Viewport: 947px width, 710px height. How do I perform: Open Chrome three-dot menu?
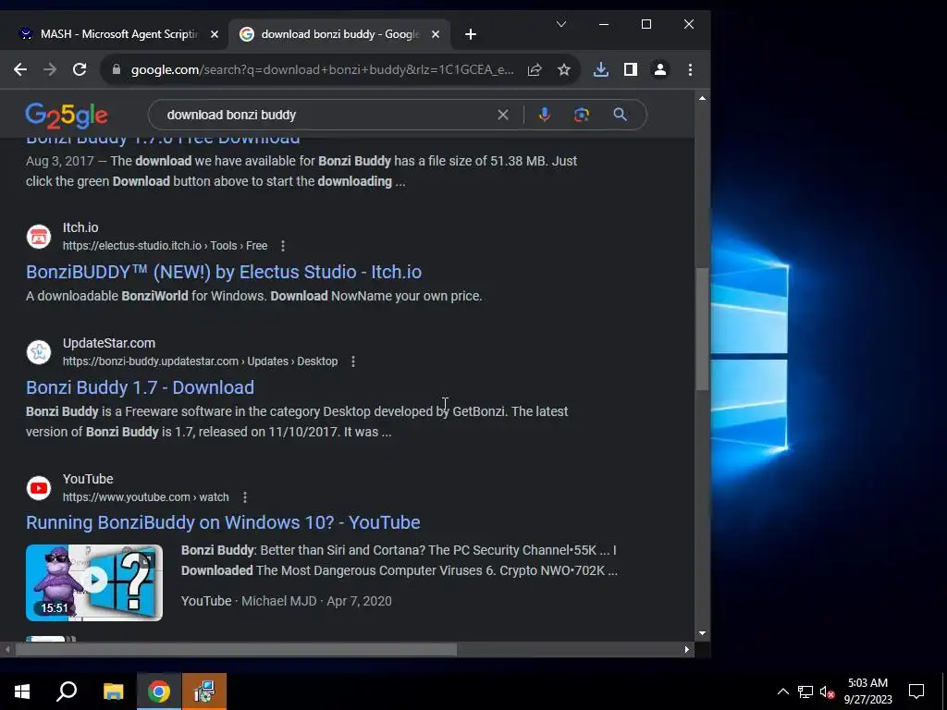(690, 69)
